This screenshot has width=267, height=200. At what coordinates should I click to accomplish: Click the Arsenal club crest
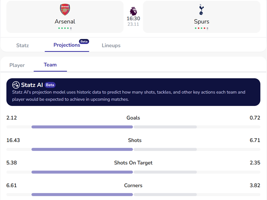pyautogui.click(x=65, y=10)
